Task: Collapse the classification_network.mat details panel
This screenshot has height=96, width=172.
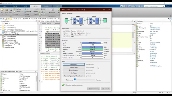Action: point(36,71)
